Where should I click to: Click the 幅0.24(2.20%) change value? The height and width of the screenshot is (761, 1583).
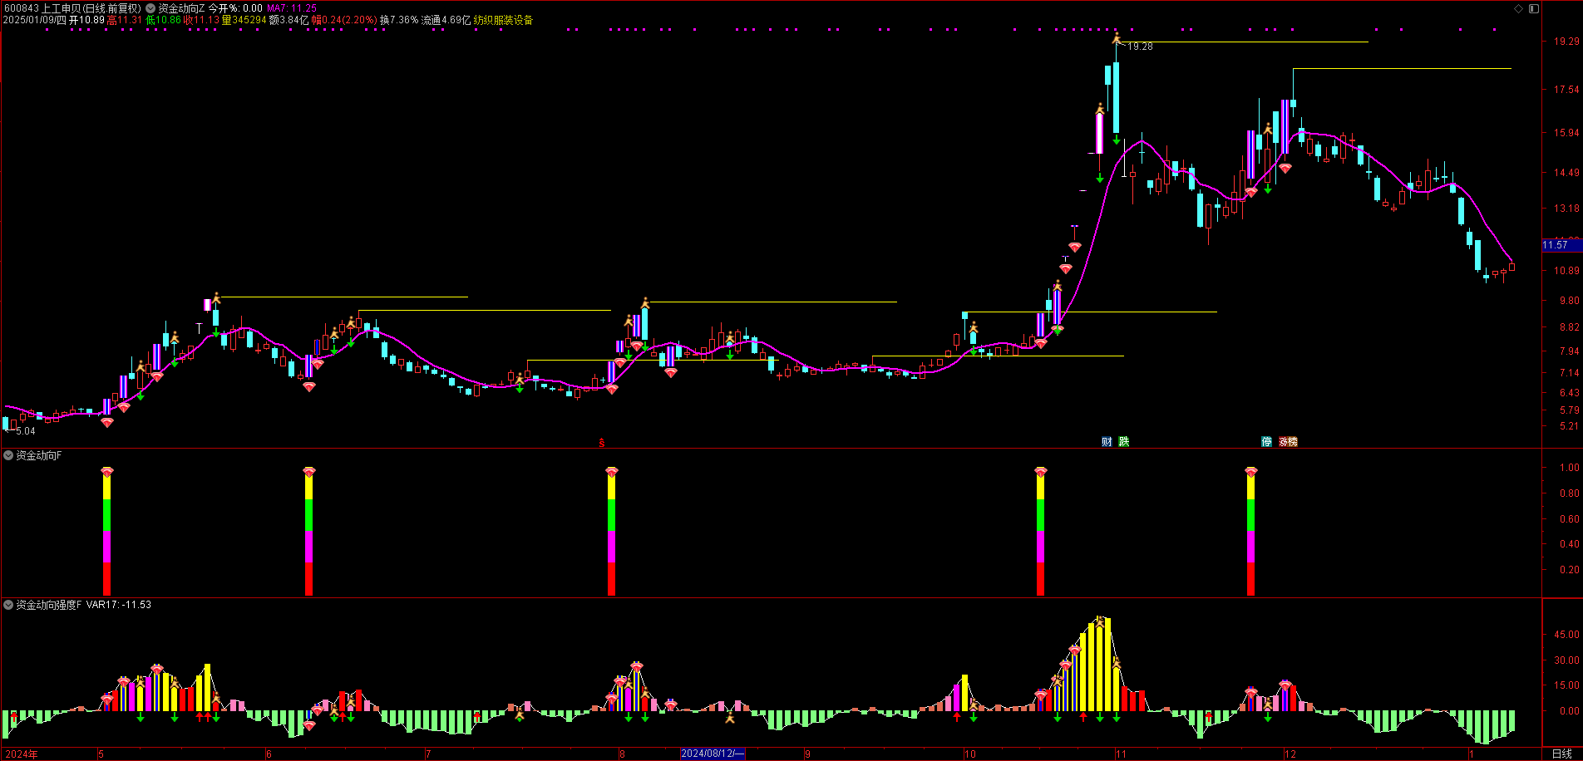tap(344, 20)
